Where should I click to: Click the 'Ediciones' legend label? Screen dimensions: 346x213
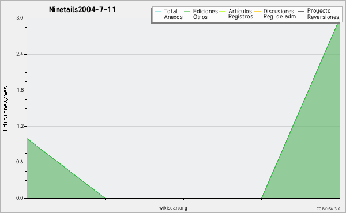click(x=205, y=11)
